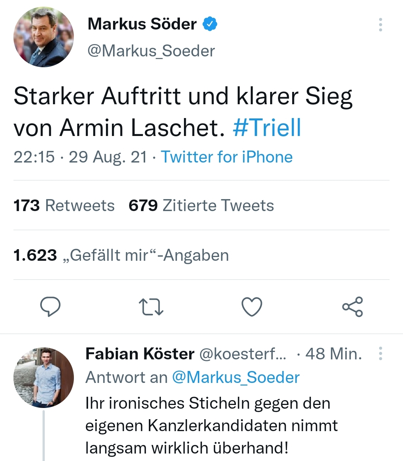View the 679 Zitierte Tweets list
Screen dimensions: 403x461
[201, 205]
